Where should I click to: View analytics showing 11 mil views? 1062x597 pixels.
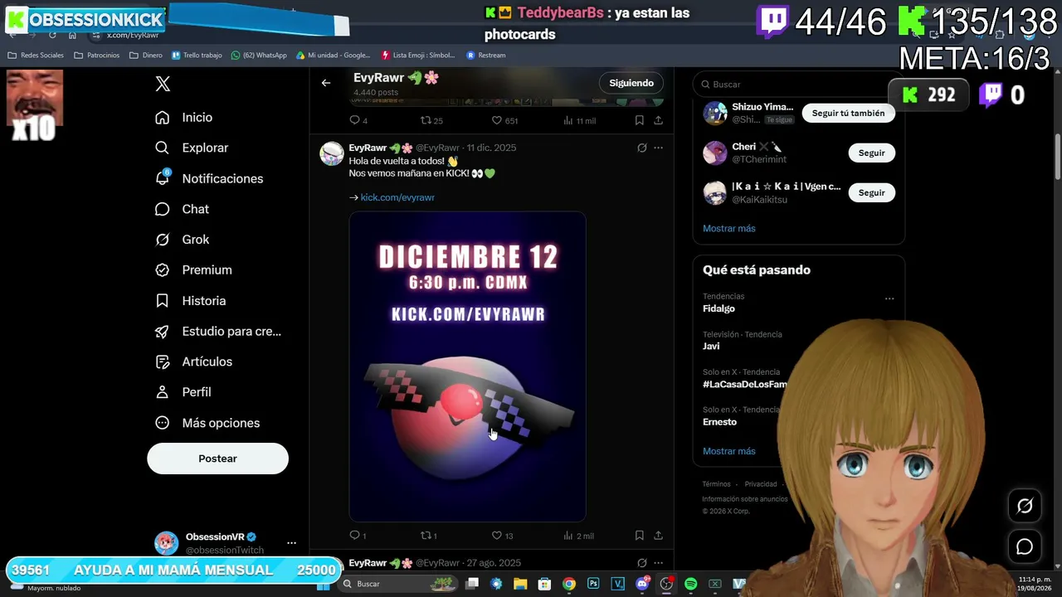pyautogui.click(x=579, y=120)
